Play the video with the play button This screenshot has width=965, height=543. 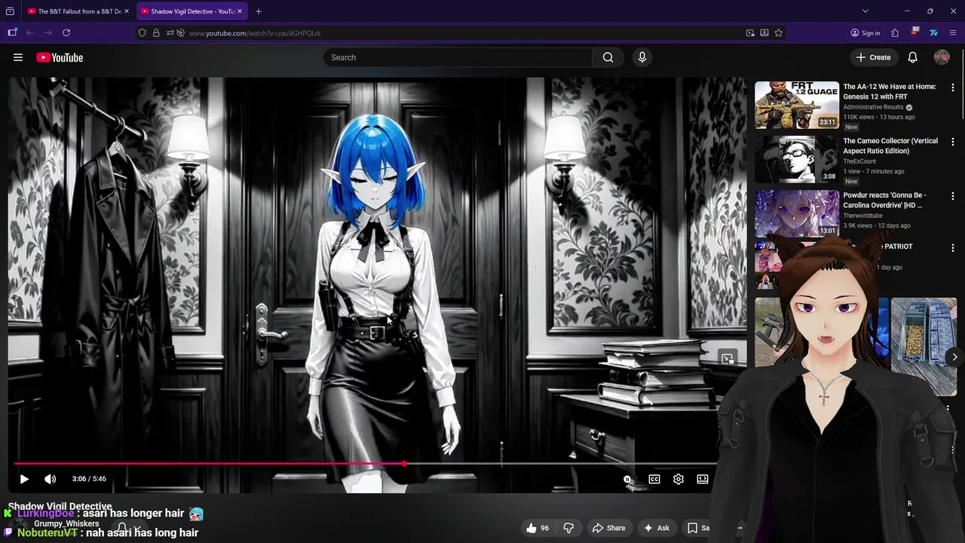click(x=24, y=479)
